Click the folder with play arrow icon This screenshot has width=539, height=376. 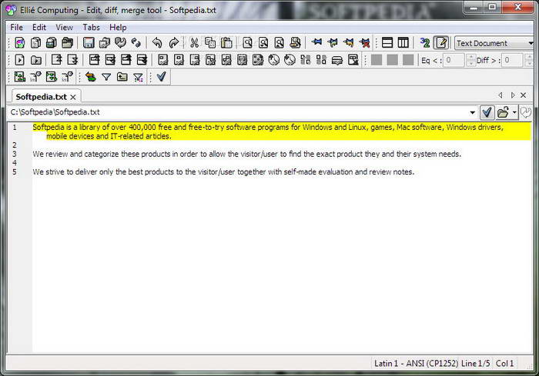coord(35,60)
